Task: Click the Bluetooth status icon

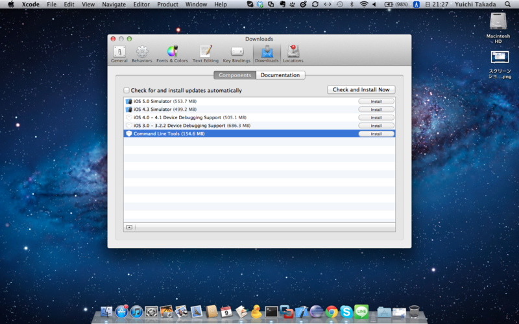Action: 352,5
